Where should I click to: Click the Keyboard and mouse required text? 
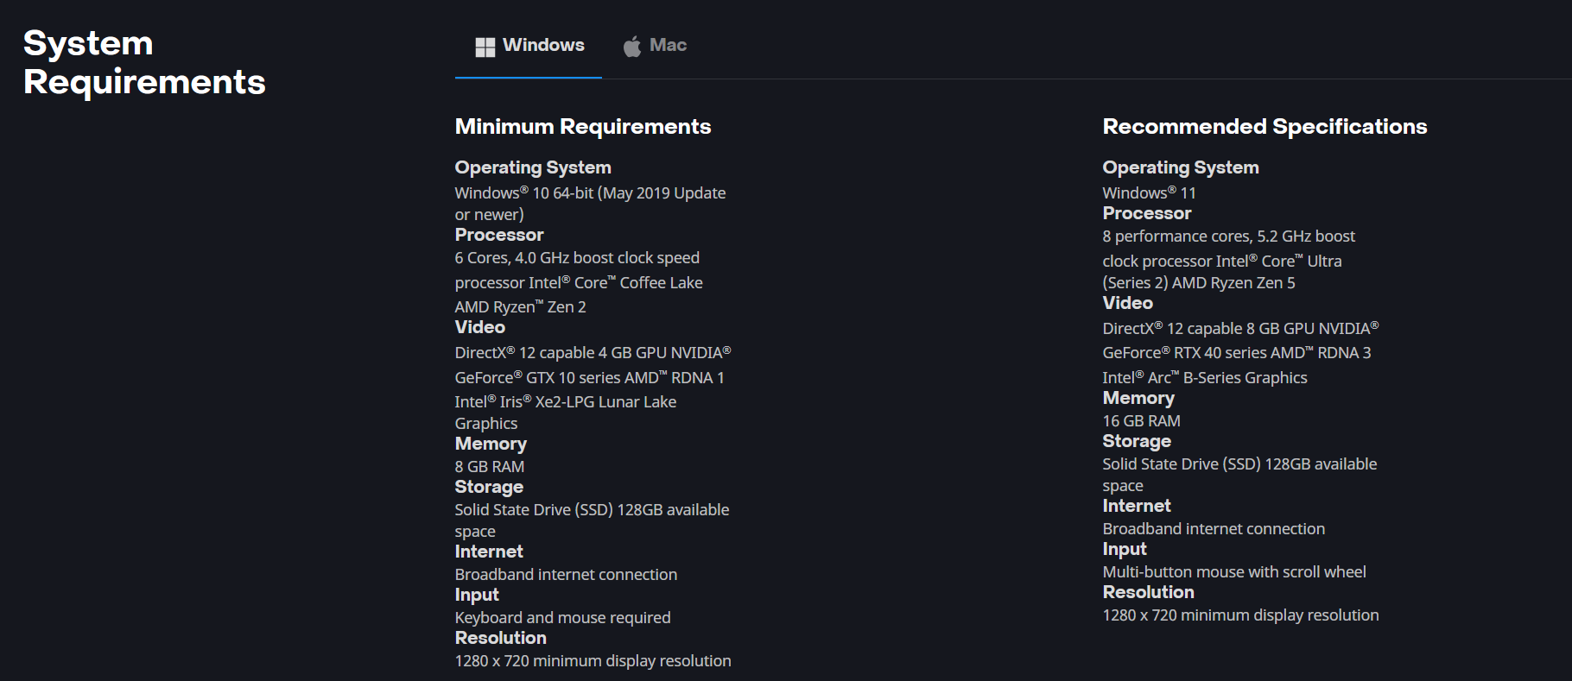[x=562, y=617]
